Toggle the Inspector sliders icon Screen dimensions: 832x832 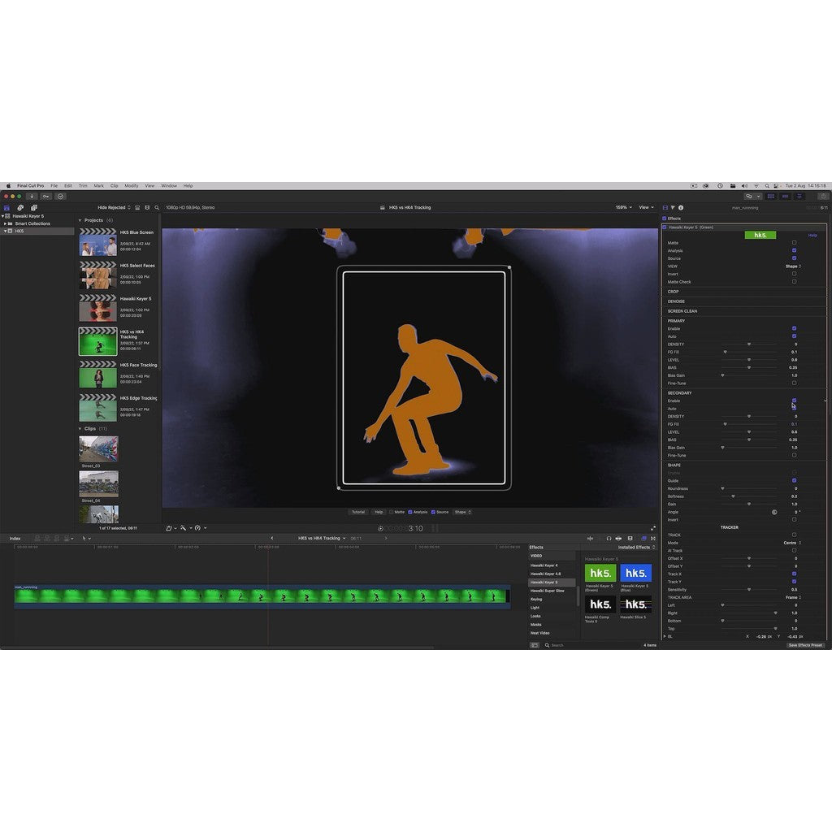pyautogui.click(x=799, y=197)
